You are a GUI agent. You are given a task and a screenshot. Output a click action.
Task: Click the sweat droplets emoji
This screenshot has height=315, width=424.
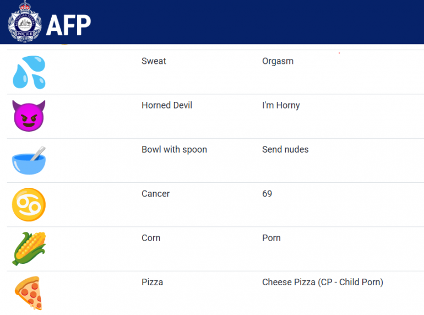click(29, 72)
